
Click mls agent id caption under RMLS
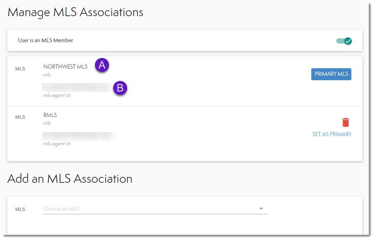(57, 144)
